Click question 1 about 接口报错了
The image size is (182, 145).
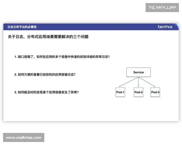[62, 57]
